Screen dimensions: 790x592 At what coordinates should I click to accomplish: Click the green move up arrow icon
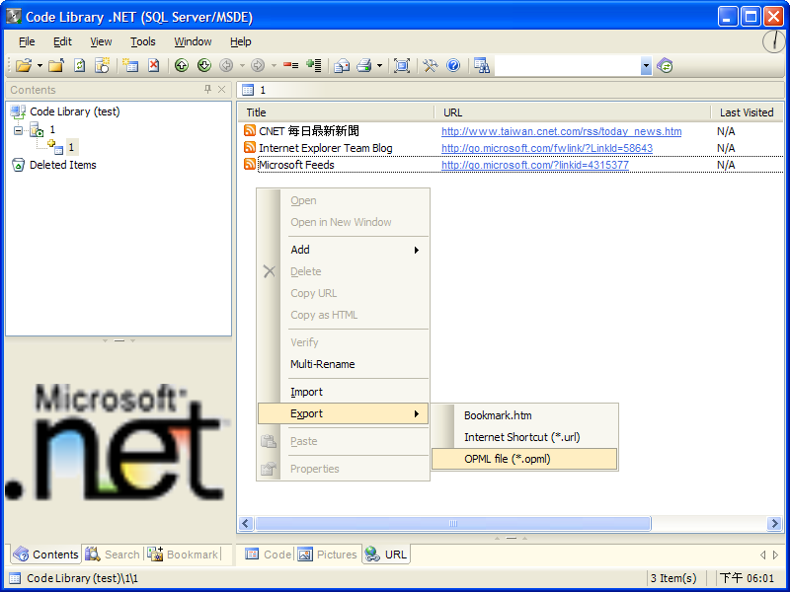pyautogui.click(x=182, y=65)
